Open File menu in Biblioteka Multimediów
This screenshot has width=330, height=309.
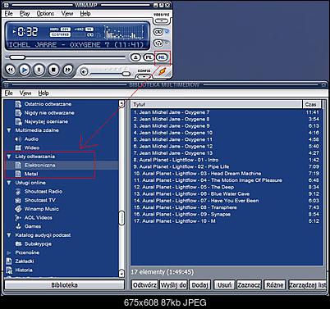8,93
